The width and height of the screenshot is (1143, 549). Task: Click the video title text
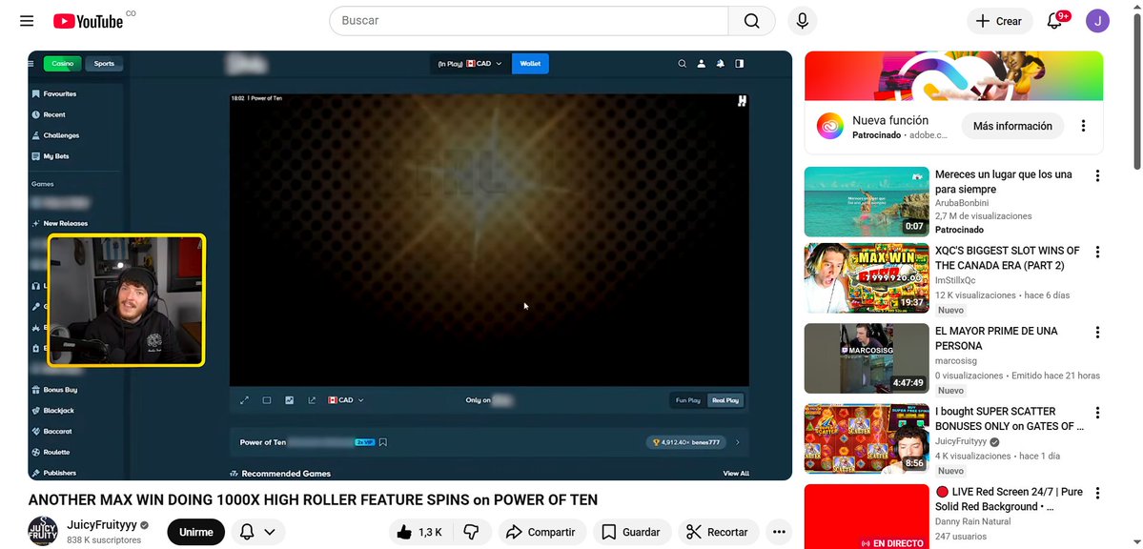(313, 500)
